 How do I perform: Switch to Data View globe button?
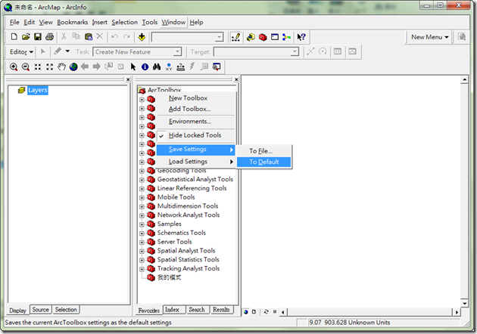246,312
